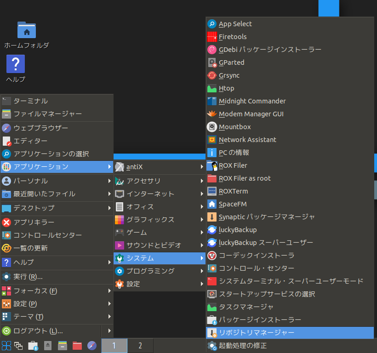The width and height of the screenshot is (377, 353).
Task: Open the オフィス category
Action: tap(160, 207)
